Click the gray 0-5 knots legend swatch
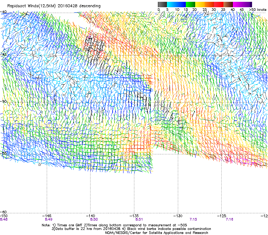 click(162, 4)
